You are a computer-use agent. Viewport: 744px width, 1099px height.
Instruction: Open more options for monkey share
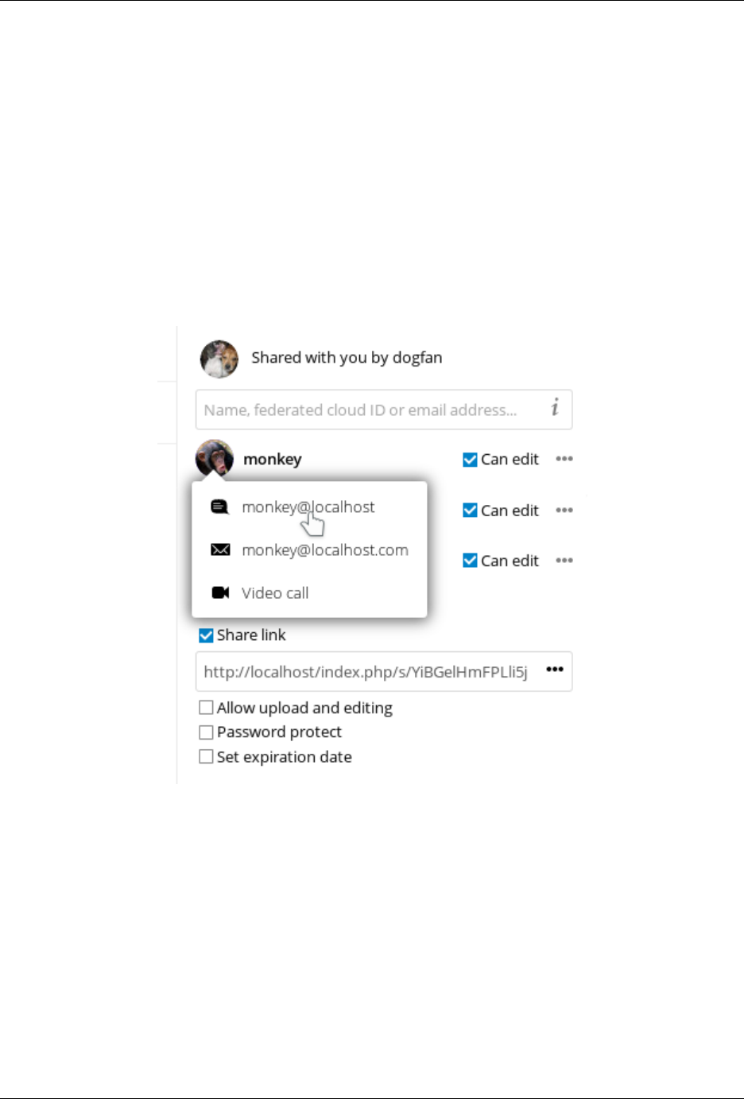tap(564, 459)
